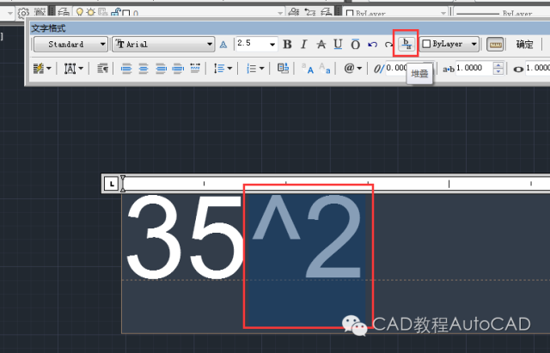
Task: Open the numbering and bullets dropdown
Action: pos(255,69)
